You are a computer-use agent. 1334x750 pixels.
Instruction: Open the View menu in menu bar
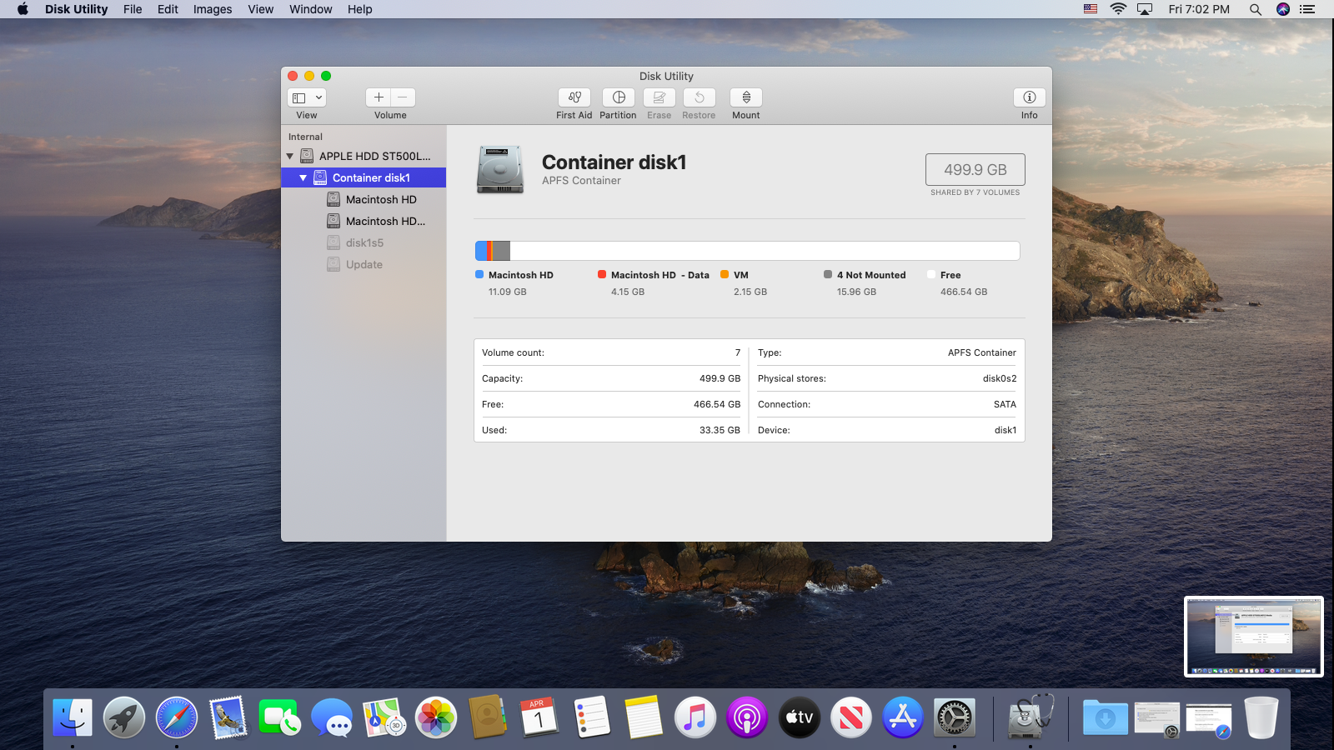click(261, 9)
